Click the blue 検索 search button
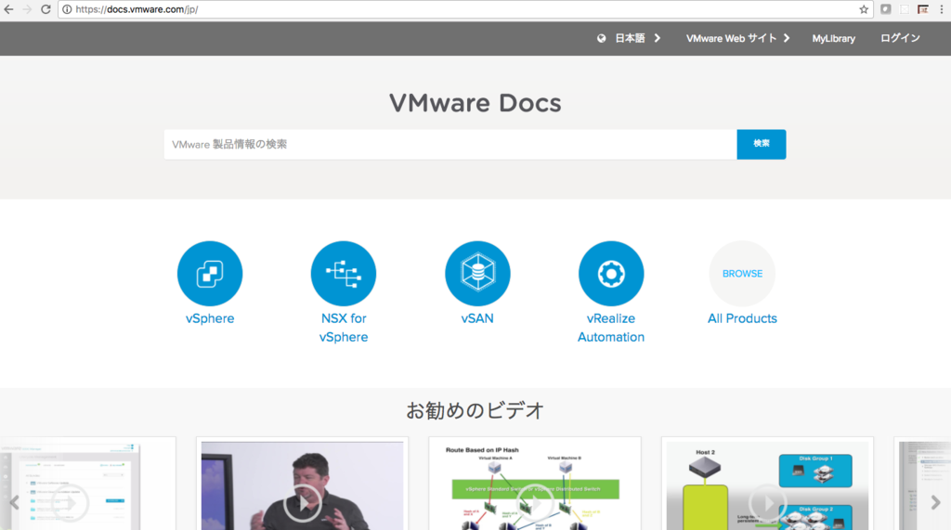Image resolution: width=951 pixels, height=530 pixels. pyautogui.click(x=762, y=144)
